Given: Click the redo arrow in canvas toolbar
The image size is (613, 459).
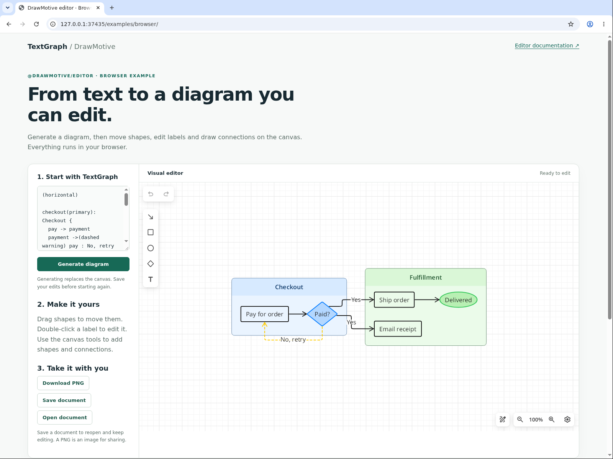Looking at the screenshot, I should point(166,194).
